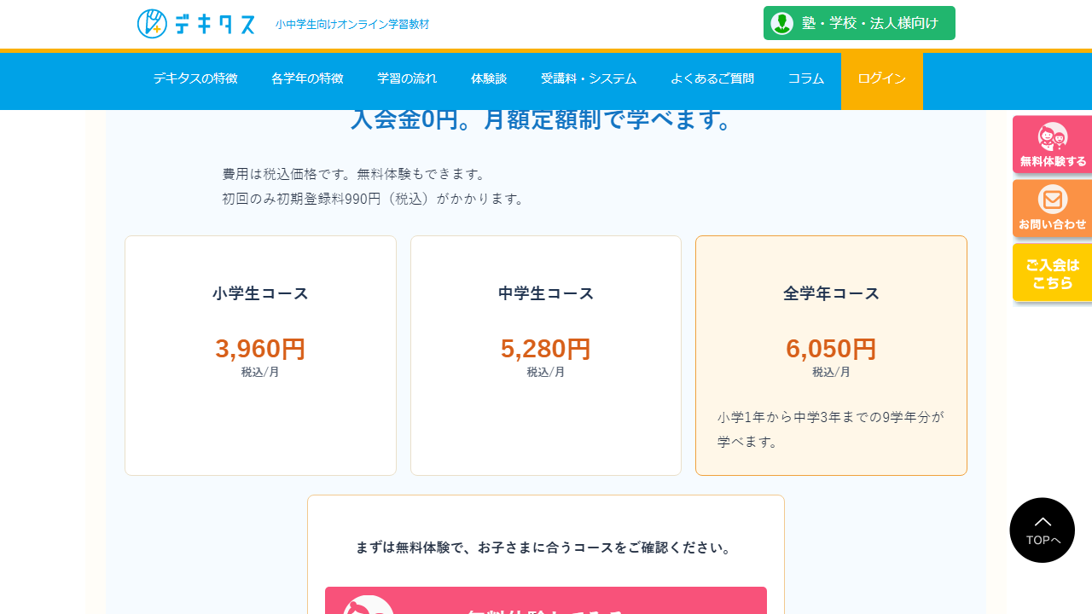
Task: Open よくあるご質問 menu item
Action: tap(712, 78)
